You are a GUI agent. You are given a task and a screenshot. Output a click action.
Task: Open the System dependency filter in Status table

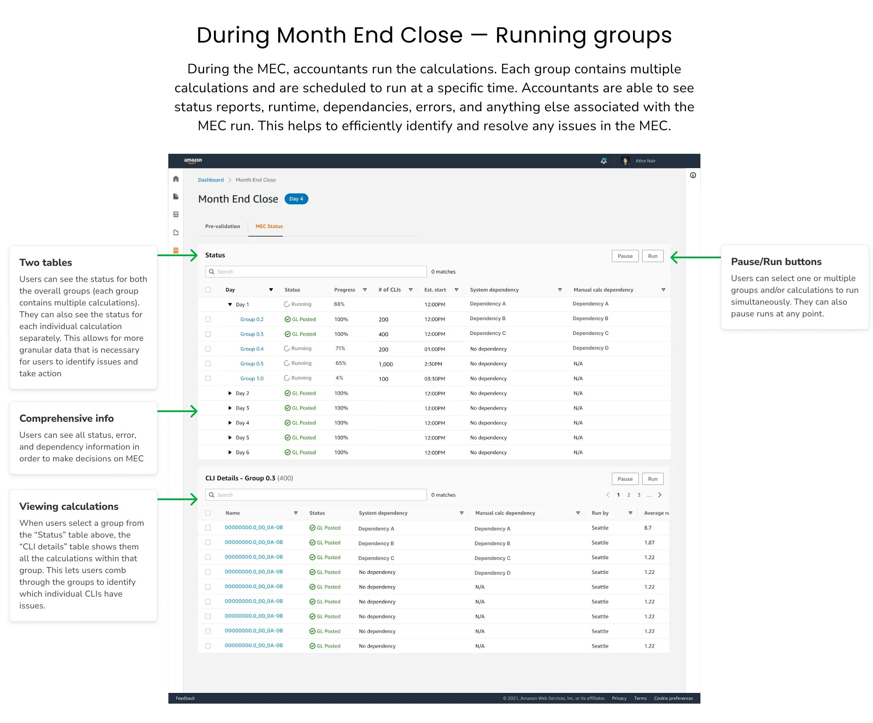point(560,289)
